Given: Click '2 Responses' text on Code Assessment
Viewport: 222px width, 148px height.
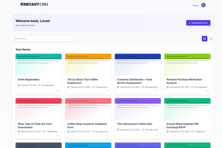Looking at the screenshot, I should point(52,131).
